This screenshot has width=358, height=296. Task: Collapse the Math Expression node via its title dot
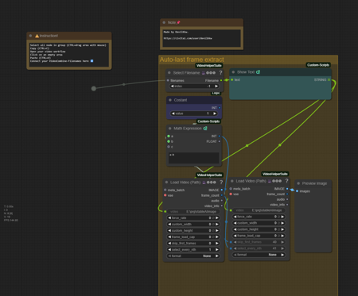pos(170,129)
